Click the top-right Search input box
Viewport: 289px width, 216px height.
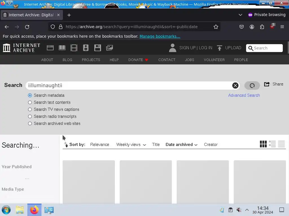coord(264,48)
